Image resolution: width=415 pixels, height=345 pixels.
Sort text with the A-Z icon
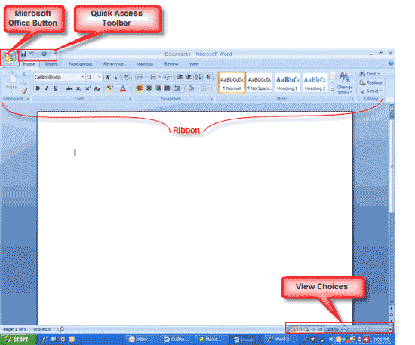(198, 77)
